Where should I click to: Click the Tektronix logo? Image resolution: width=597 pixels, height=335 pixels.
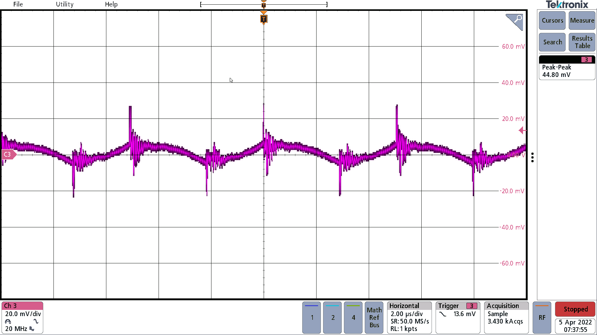point(567,5)
